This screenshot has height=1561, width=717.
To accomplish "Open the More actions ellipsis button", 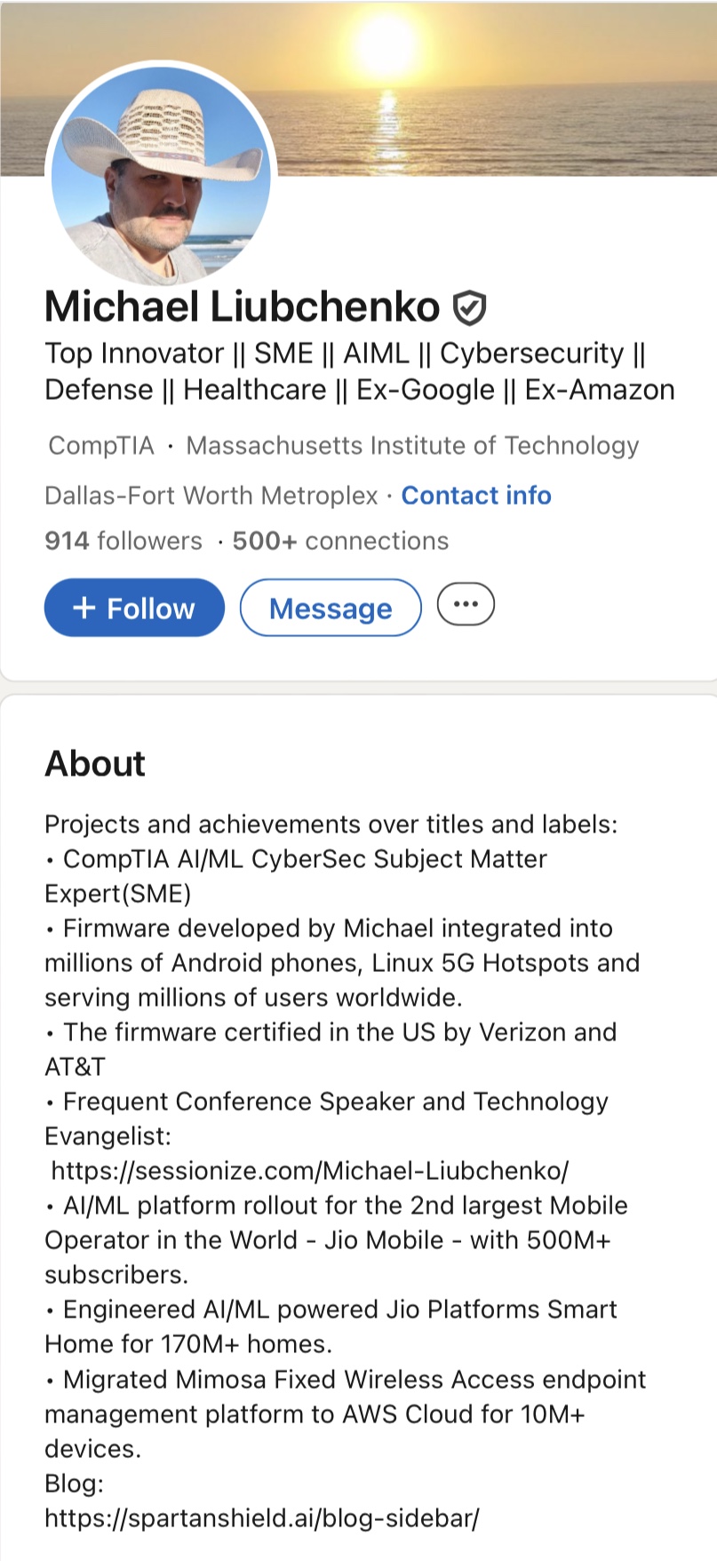I will click(x=466, y=605).
